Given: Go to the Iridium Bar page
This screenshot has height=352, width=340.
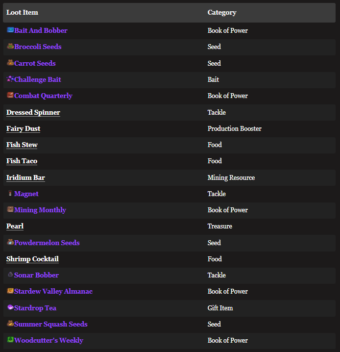Looking at the screenshot, I should tap(25, 177).
